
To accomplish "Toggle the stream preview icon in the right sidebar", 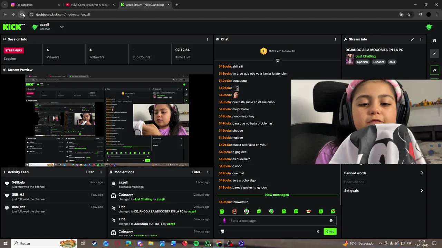I will coord(434,70).
